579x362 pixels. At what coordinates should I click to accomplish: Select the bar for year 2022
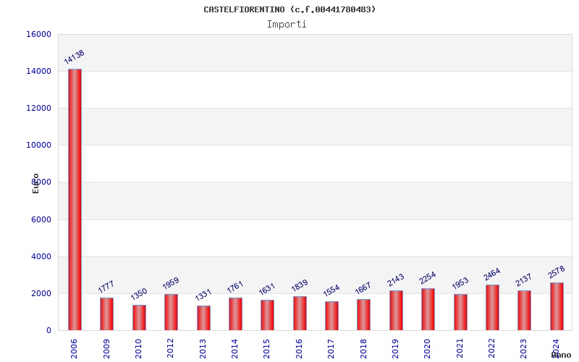492,307
